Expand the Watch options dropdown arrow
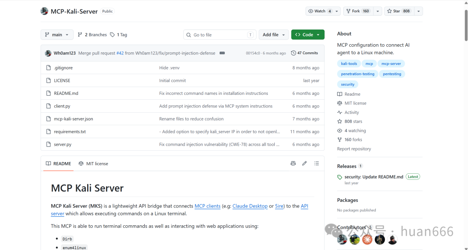The width and height of the screenshot is (468, 250). pyautogui.click(x=337, y=11)
